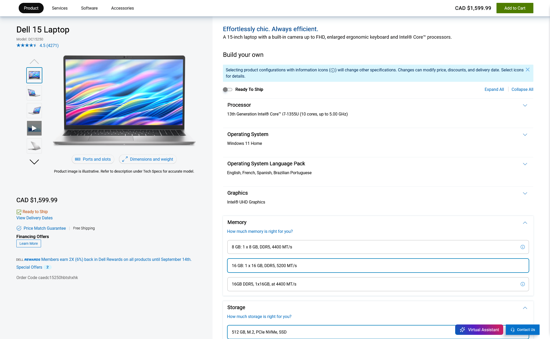Screen dimensions: 550x339
Task: Open View Delivery Dates link
Action: click(35, 218)
